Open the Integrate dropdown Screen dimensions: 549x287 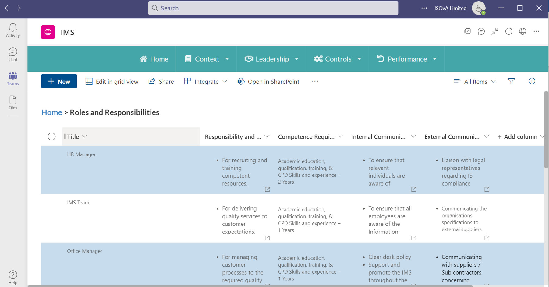pos(206,81)
